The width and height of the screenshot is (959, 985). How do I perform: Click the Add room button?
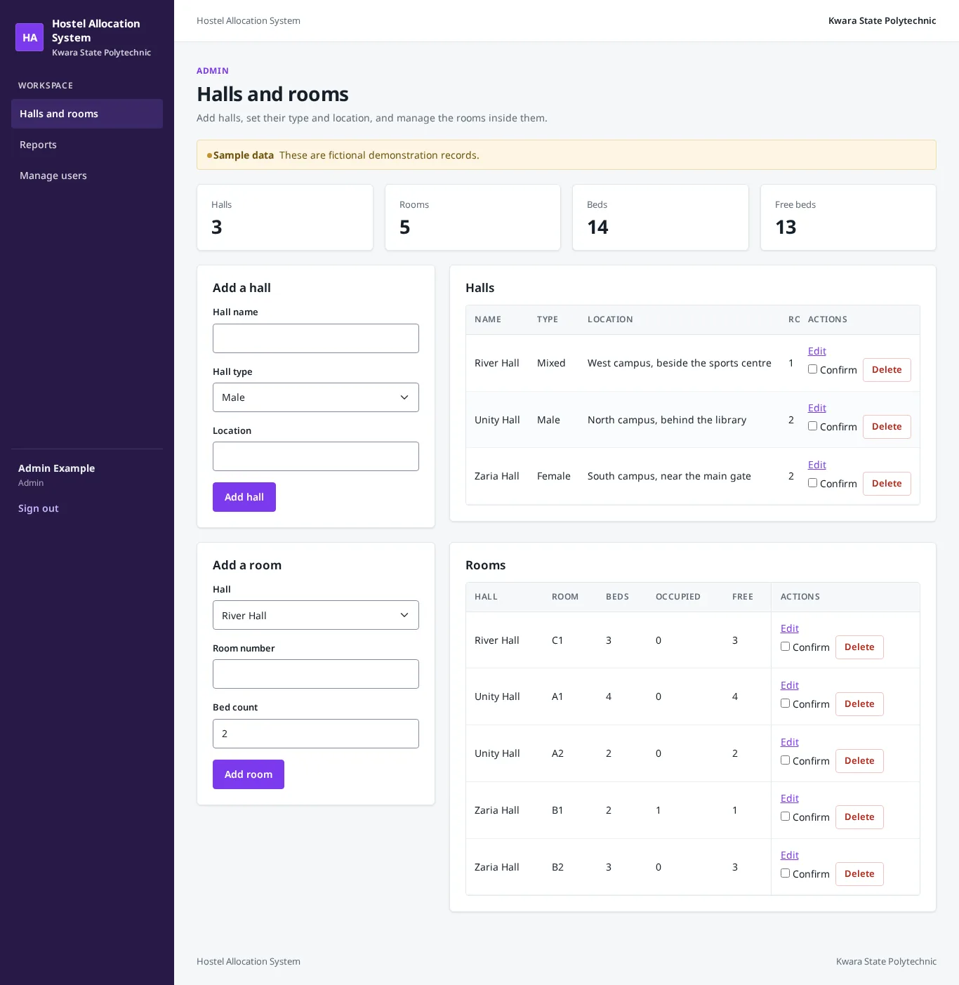(x=249, y=774)
